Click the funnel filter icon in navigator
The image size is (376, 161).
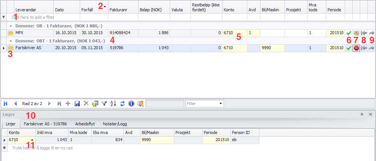[104, 104]
